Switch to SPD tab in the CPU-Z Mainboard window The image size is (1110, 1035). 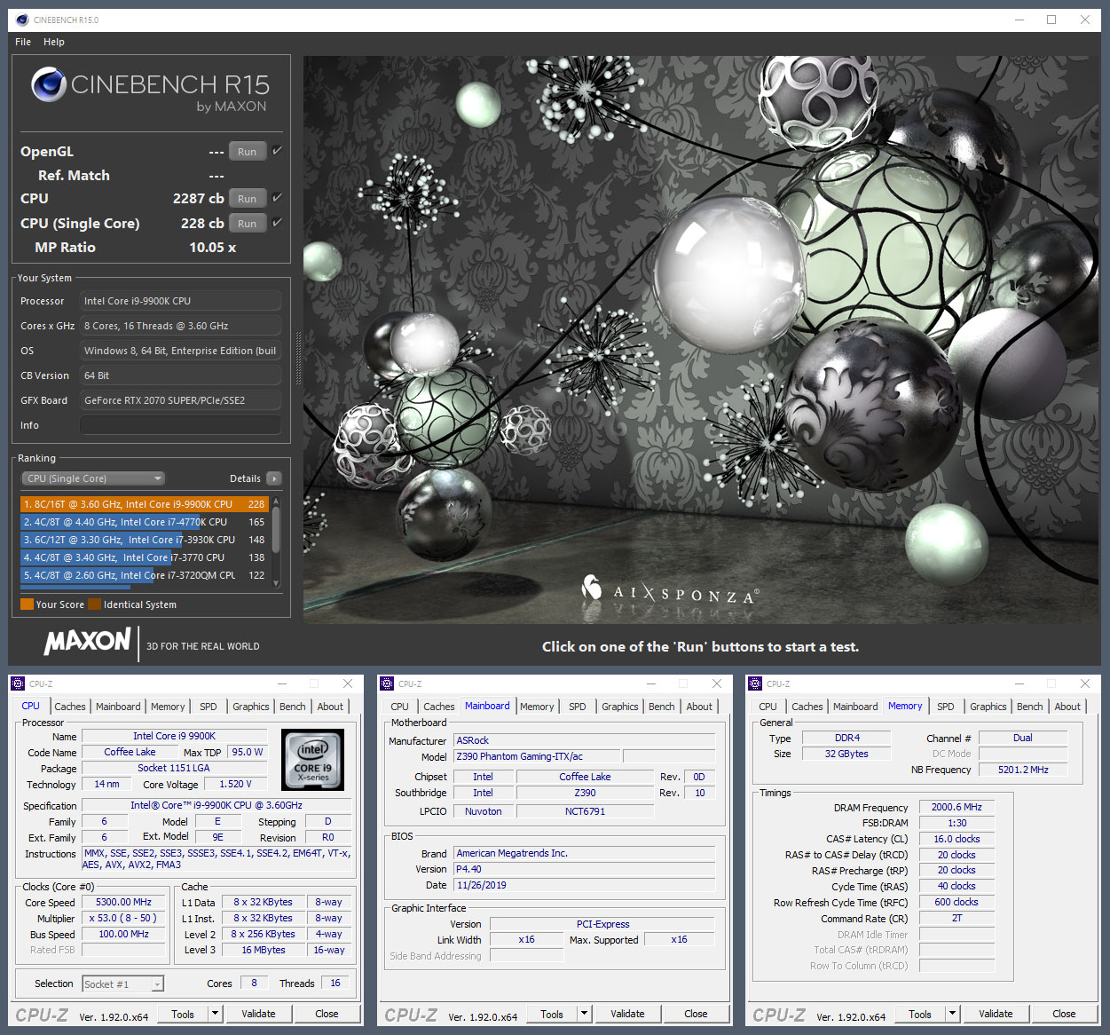(578, 707)
